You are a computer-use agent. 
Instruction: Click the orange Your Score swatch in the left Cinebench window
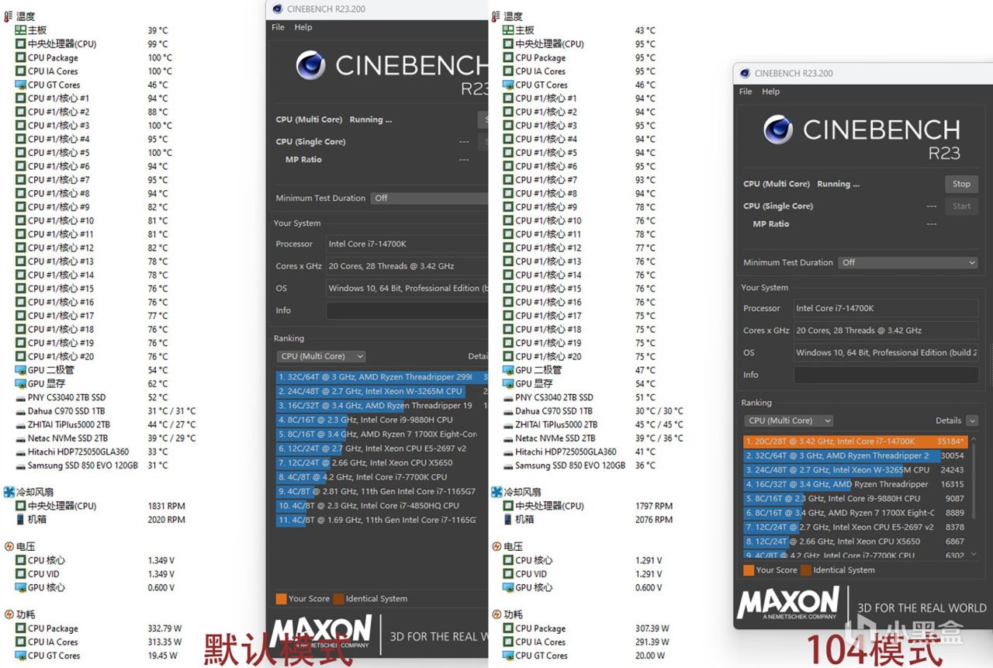click(281, 599)
